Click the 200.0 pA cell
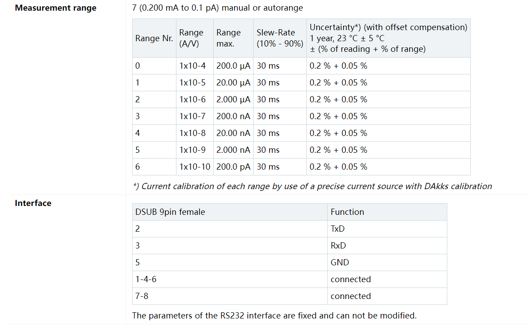This screenshot has height=326, width=528. (x=233, y=167)
